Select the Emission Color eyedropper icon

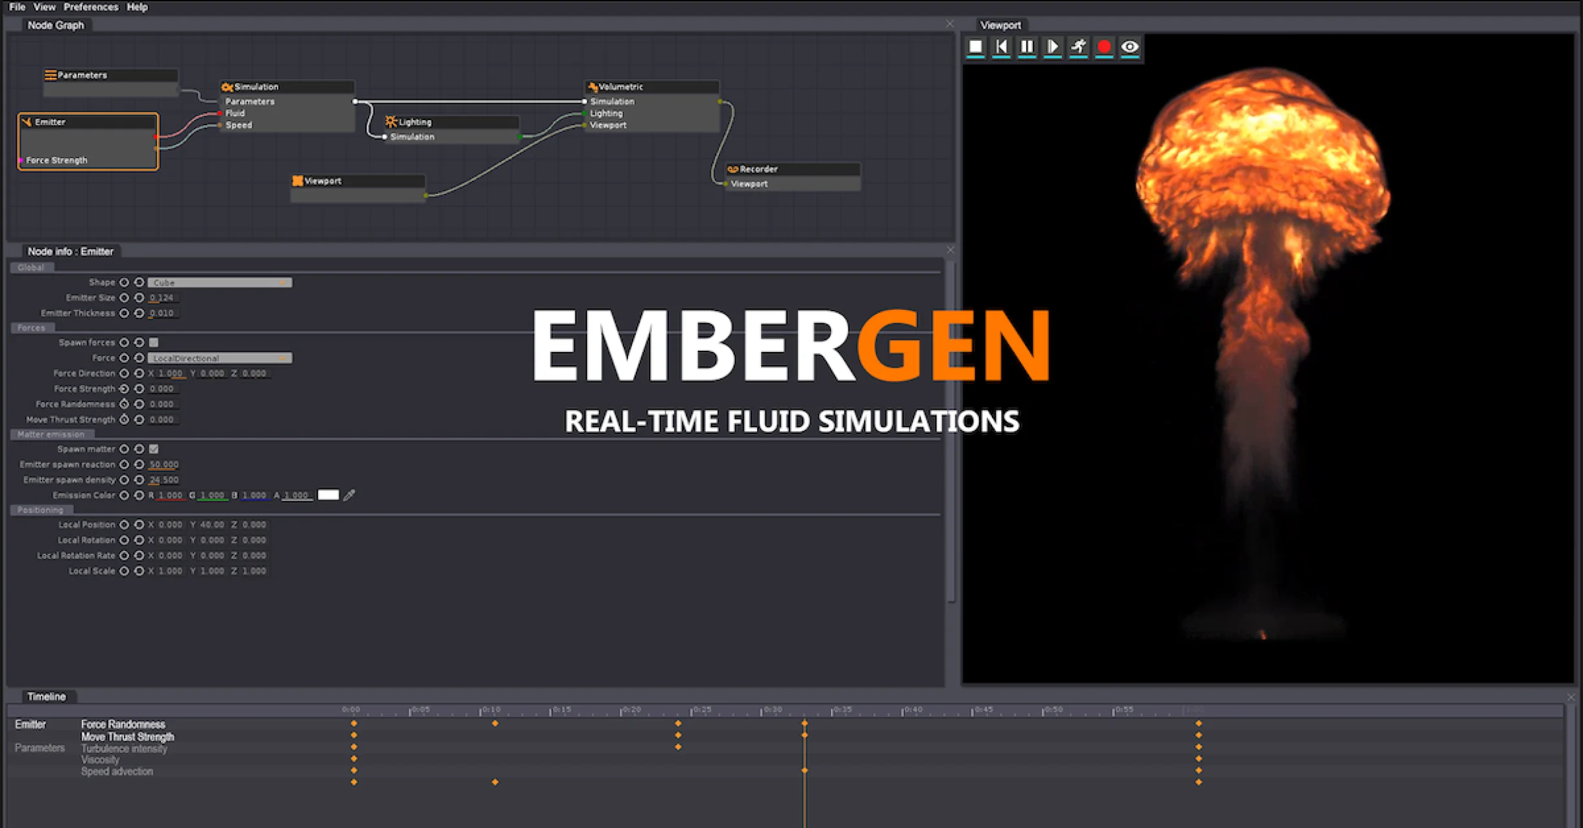click(350, 495)
